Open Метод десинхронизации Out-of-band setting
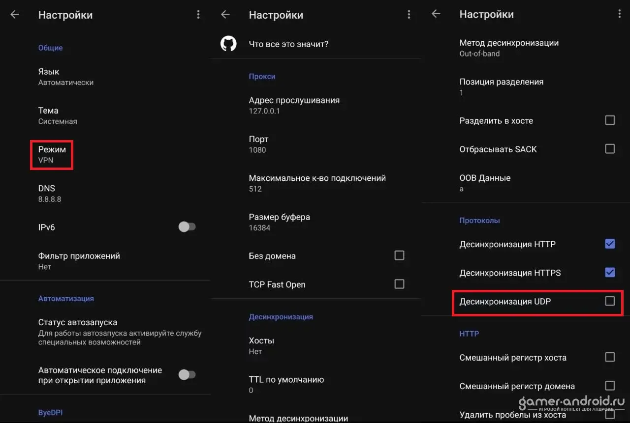Viewport: 630px width, 423px height. [509, 48]
